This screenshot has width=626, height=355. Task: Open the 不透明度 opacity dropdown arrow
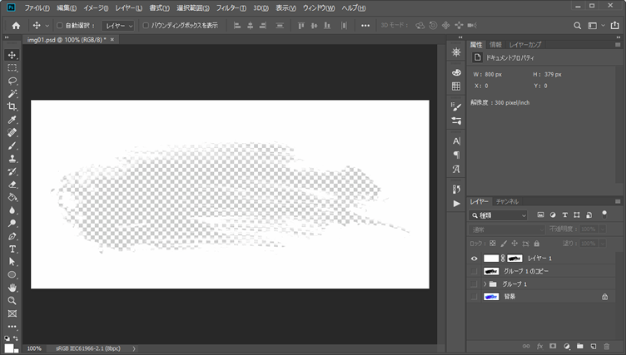click(603, 229)
